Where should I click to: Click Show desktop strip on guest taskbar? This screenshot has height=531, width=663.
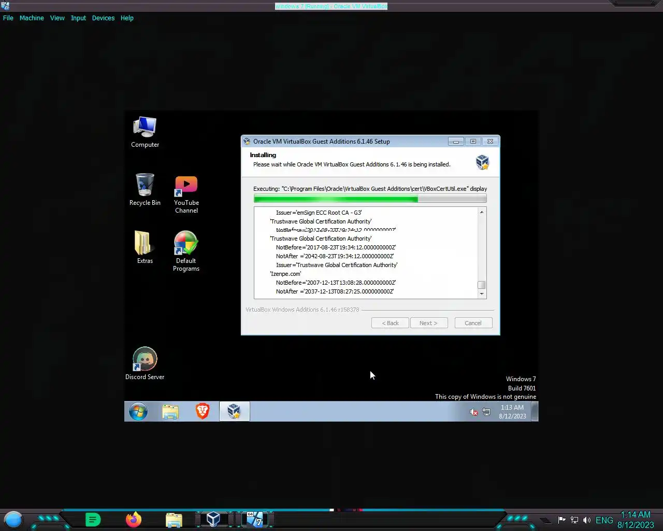tap(535, 412)
